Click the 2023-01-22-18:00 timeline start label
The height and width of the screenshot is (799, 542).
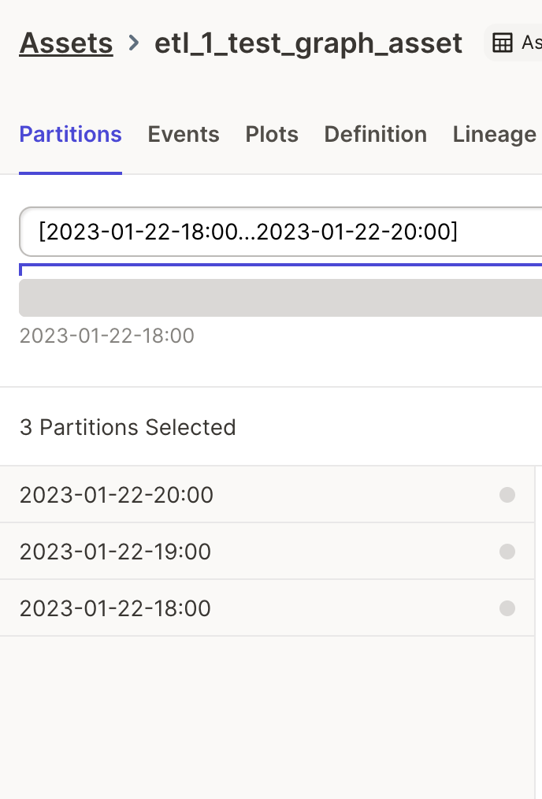point(106,336)
